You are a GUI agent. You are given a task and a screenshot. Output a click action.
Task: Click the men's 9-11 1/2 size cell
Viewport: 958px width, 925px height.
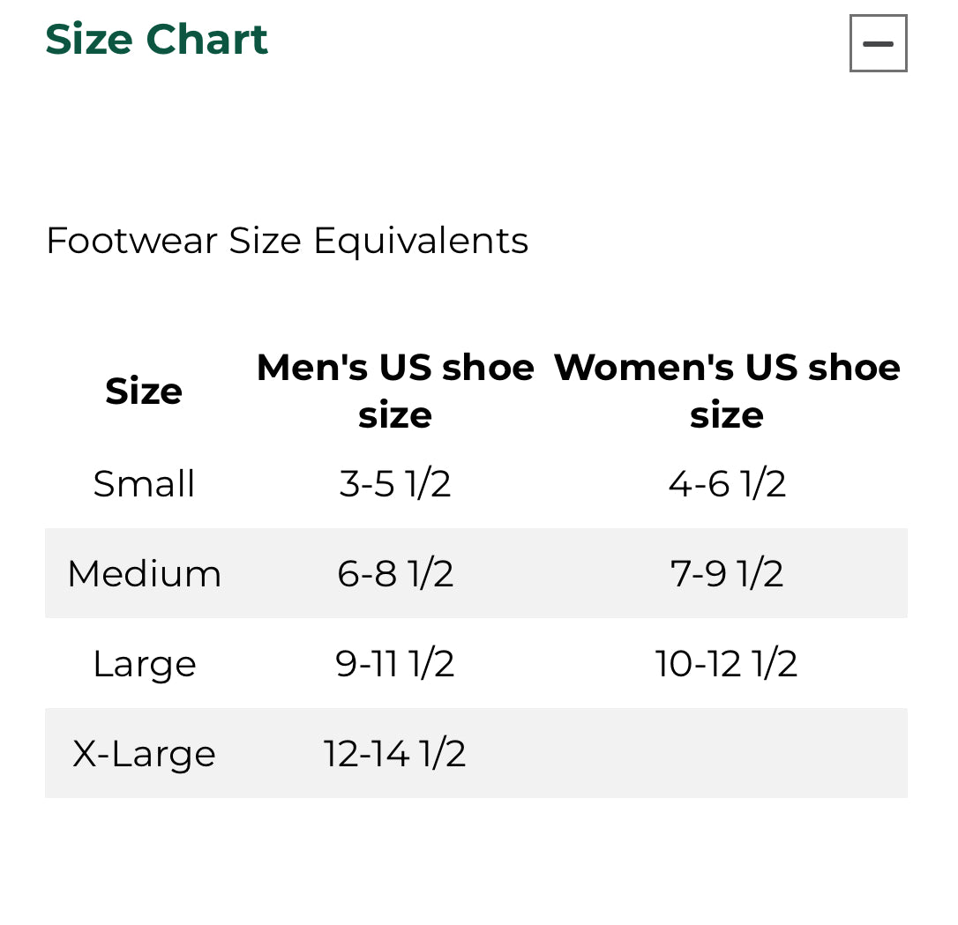(x=395, y=664)
